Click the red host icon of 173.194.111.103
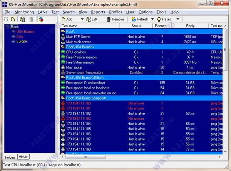 coord(63,118)
